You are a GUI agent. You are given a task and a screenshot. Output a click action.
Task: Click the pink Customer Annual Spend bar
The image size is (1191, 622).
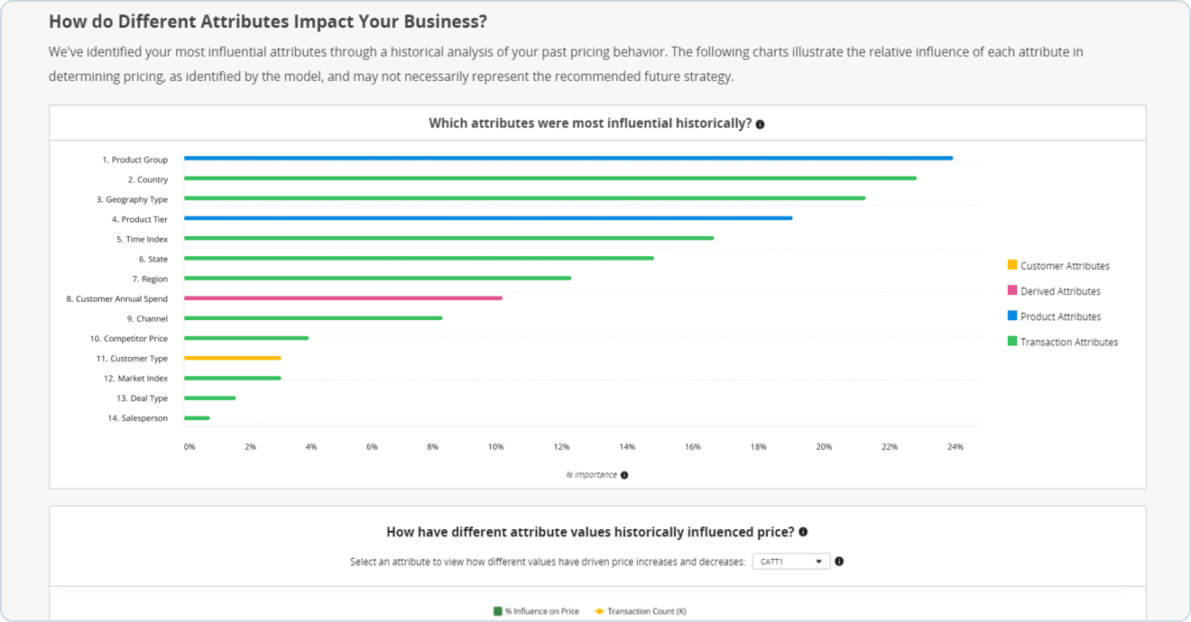coord(343,297)
